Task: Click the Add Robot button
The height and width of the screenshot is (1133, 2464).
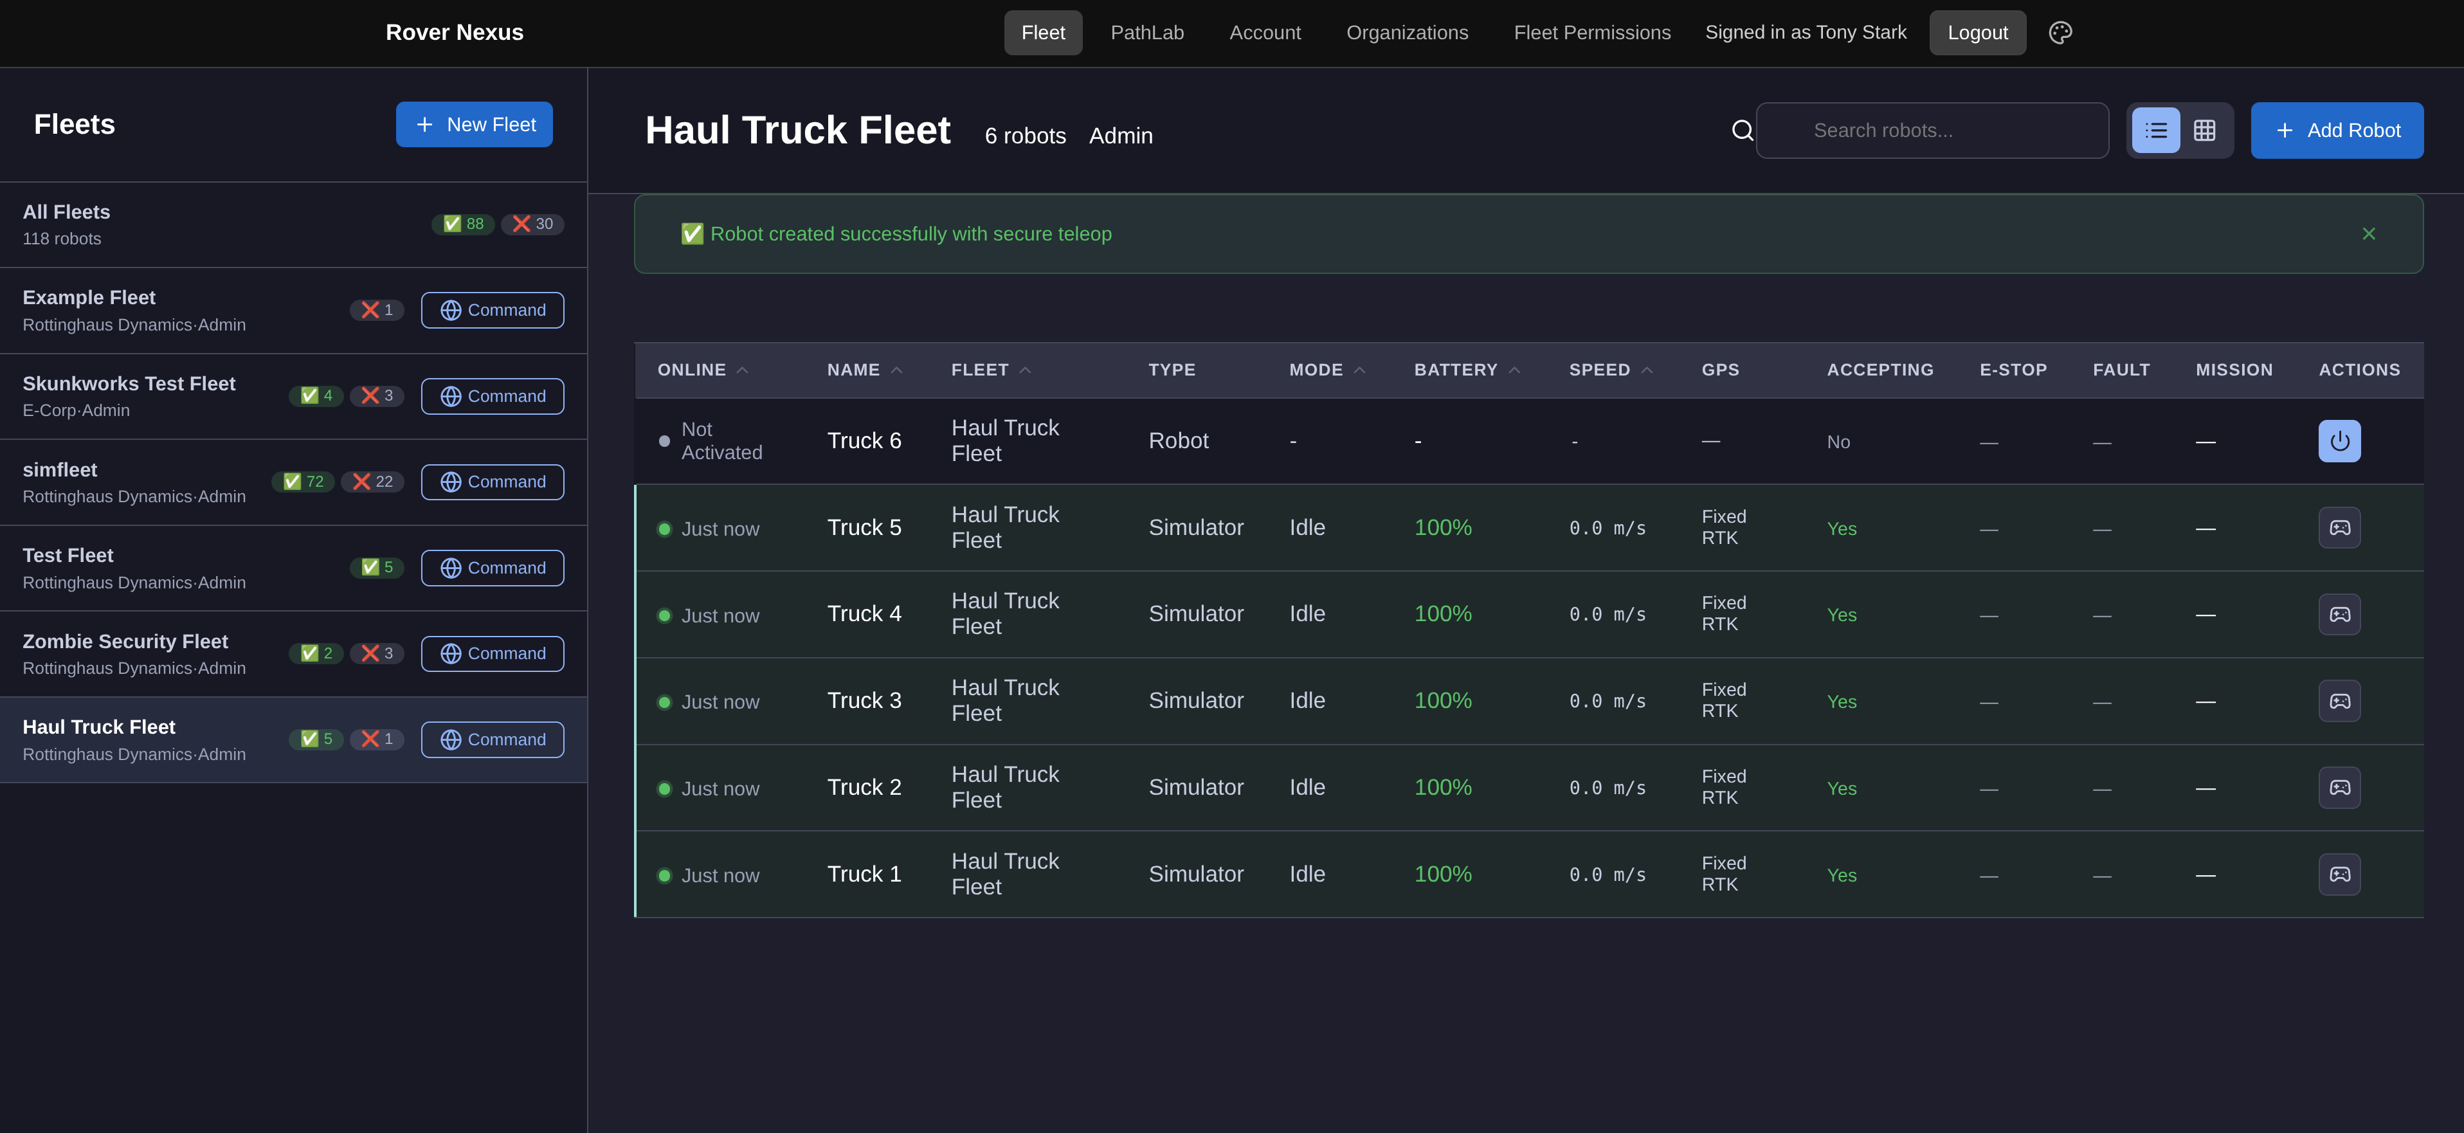Action: (2337, 130)
